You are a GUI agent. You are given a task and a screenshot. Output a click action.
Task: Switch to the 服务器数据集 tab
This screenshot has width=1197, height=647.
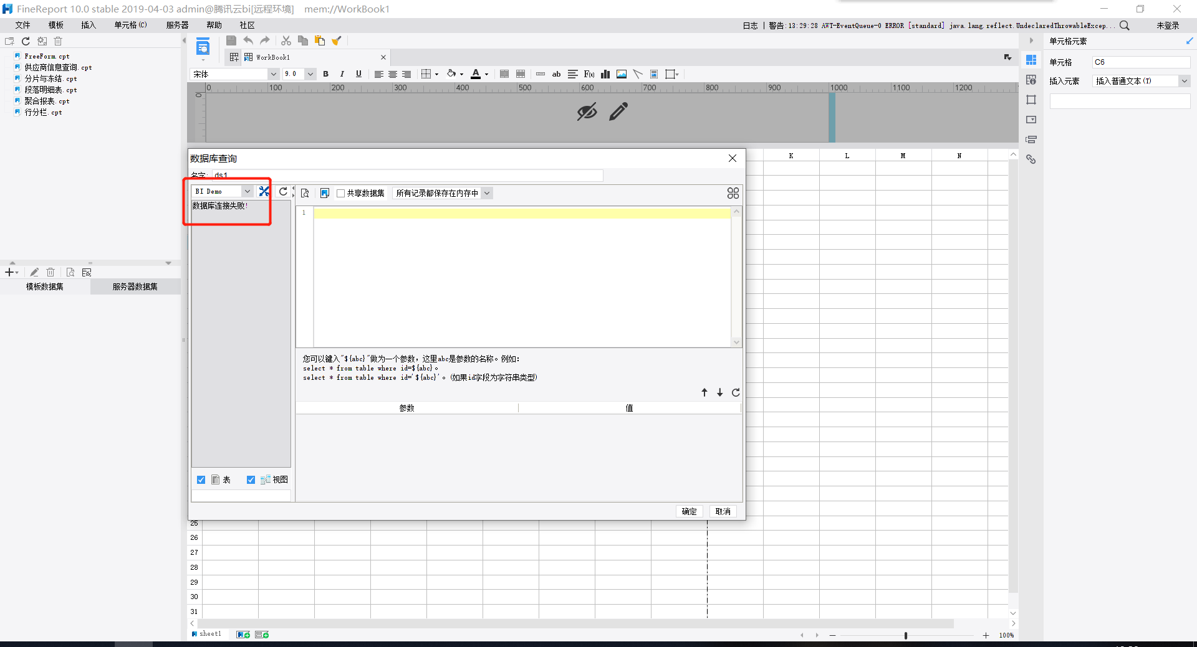click(135, 286)
